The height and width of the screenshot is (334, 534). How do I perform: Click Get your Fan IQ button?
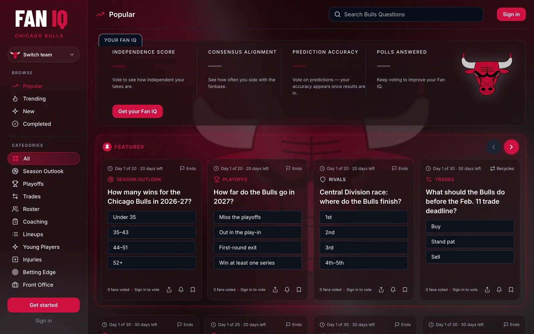138,111
